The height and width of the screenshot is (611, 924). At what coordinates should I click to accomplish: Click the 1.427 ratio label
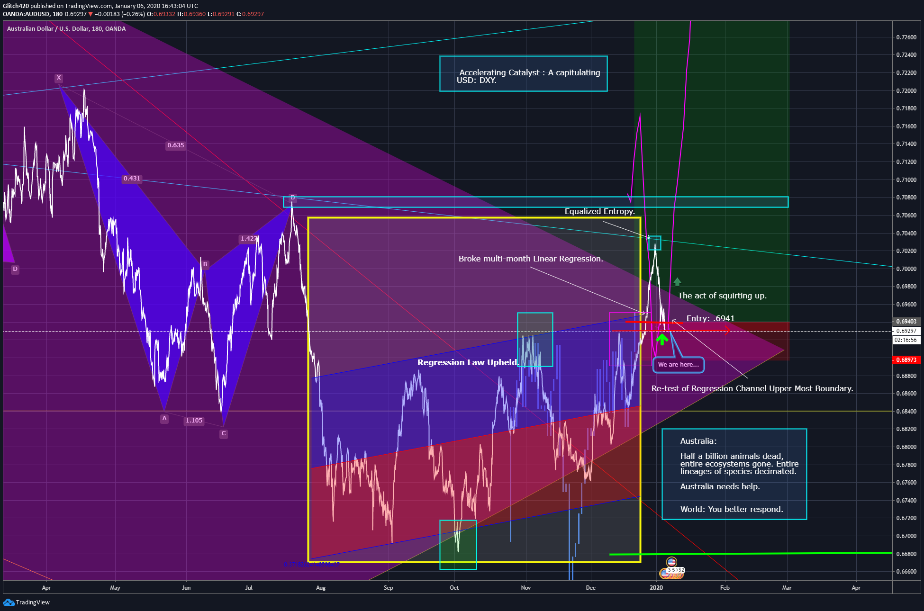point(249,239)
